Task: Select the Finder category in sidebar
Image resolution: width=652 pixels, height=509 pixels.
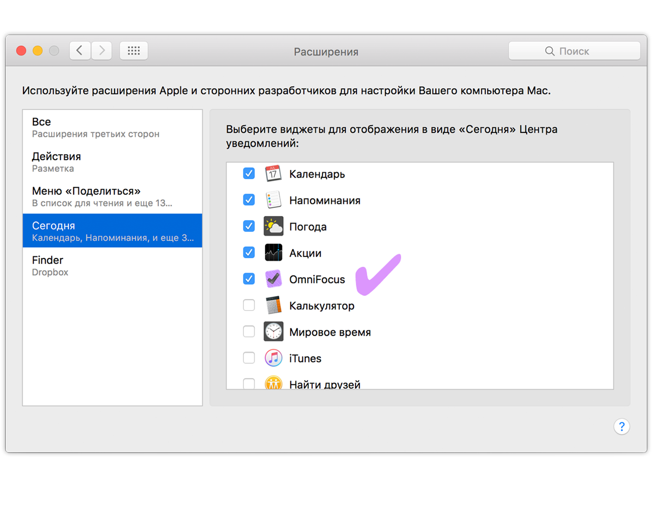Action: pos(112,266)
